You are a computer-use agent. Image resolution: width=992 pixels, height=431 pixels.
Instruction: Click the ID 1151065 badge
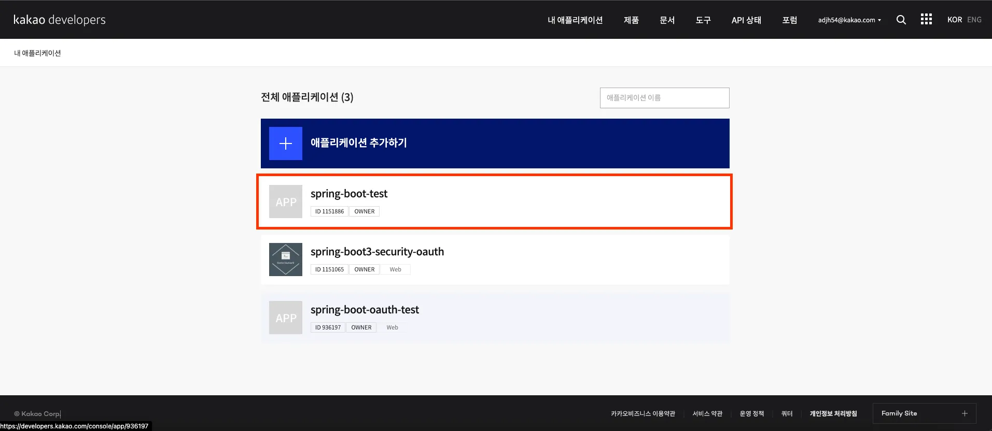pyautogui.click(x=329, y=269)
